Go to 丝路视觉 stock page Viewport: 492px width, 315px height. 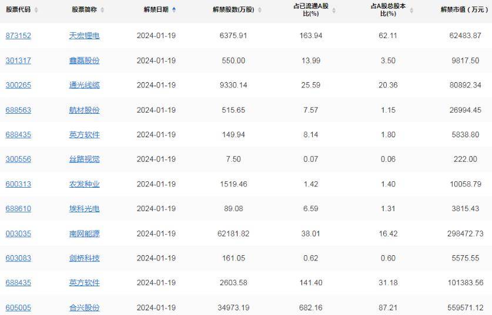pyautogui.click(x=84, y=159)
